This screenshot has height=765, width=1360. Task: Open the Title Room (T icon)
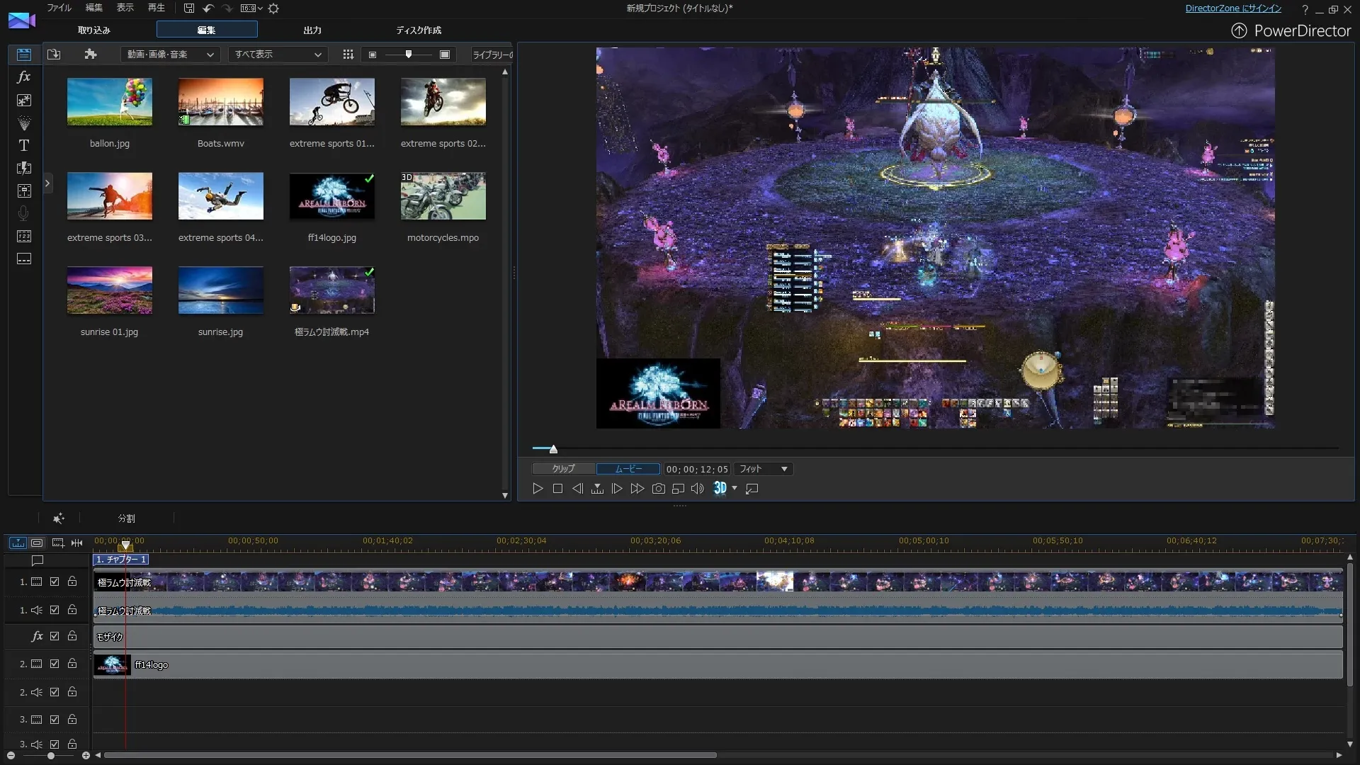click(x=23, y=145)
